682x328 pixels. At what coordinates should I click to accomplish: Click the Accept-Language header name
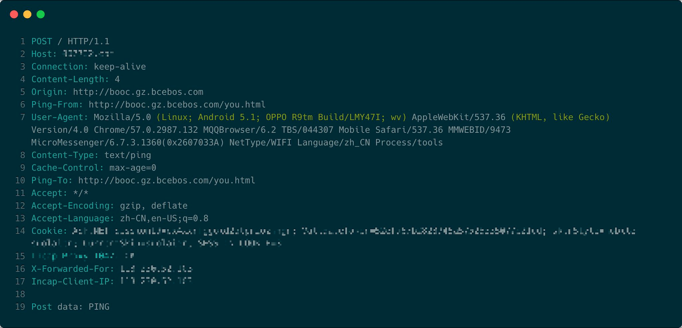[x=72, y=219]
